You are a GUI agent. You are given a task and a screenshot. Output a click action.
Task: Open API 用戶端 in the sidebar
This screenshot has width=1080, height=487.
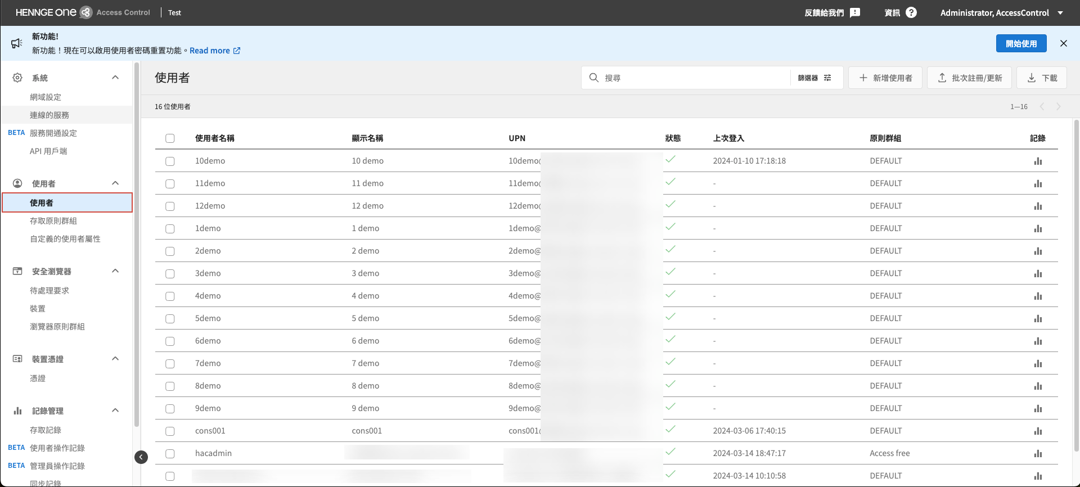48,151
